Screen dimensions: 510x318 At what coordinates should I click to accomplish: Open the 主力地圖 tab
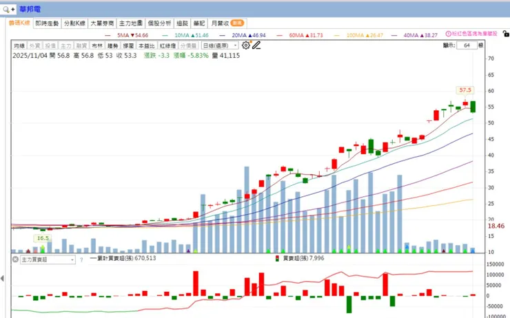tap(131, 23)
